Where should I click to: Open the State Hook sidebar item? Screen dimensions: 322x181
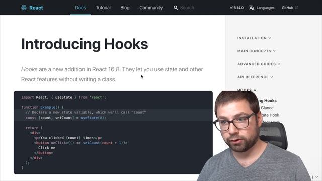click(270, 115)
